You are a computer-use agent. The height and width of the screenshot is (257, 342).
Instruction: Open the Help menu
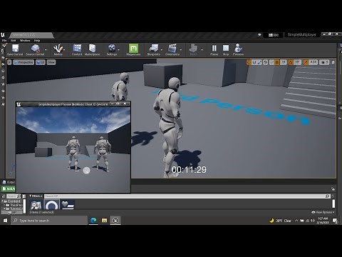click(37, 41)
